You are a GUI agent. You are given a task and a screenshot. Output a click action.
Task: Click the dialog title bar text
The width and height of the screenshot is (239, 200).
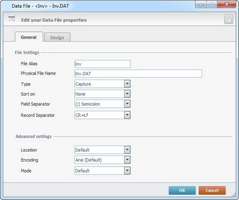(x=40, y=6)
